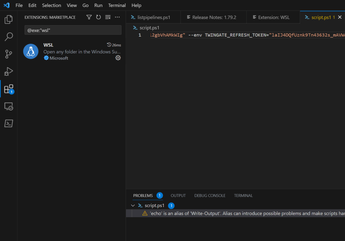This screenshot has height=241, width=345.
Task: Click the VS Code logo icon
Action: tap(7, 5)
